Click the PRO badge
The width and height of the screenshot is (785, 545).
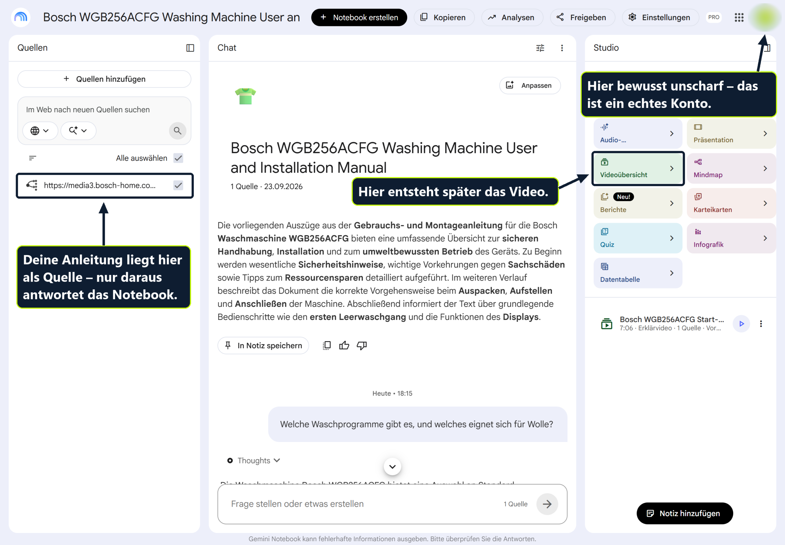(714, 17)
